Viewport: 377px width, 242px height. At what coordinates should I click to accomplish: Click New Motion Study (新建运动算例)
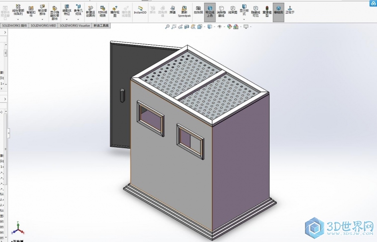[90, 12]
